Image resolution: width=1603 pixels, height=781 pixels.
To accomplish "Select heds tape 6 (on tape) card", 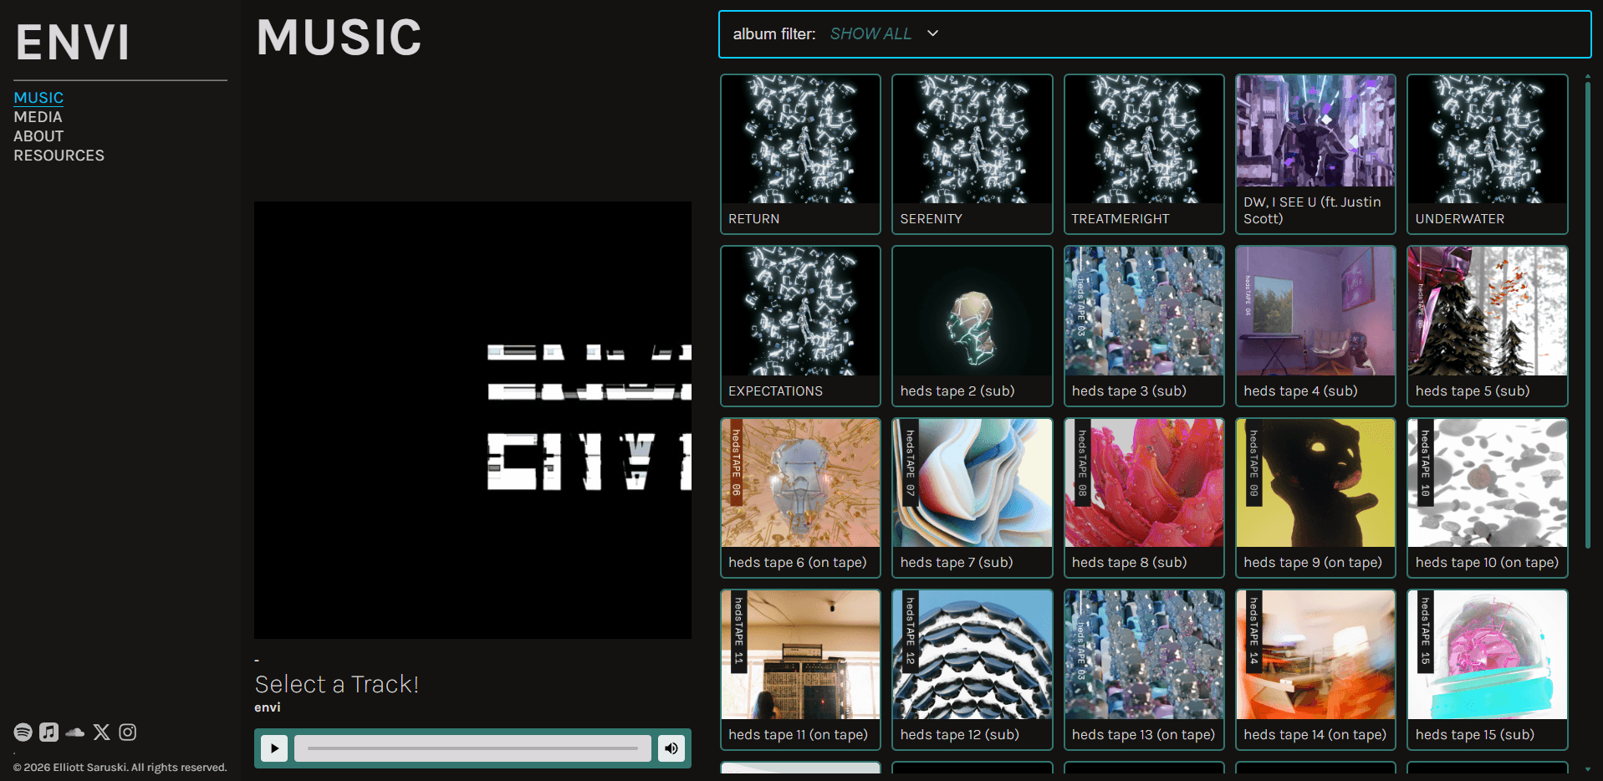I will coord(800,498).
